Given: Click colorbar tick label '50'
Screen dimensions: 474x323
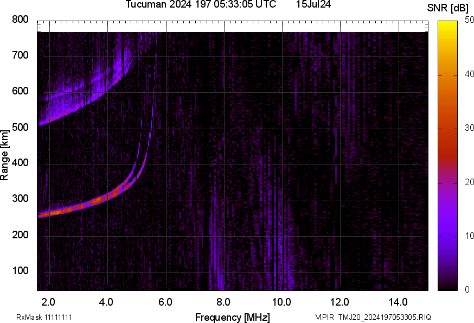Looking at the screenshot, I should tap(469, 20).
